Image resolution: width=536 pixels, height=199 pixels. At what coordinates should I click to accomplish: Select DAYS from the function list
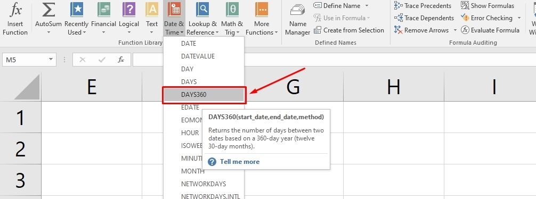[204, 82]
